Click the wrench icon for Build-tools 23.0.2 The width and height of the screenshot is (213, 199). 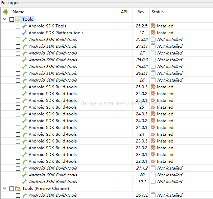24,148
